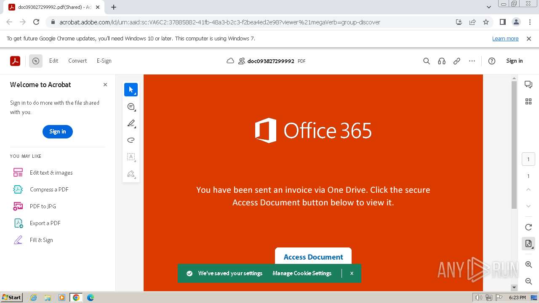
Task: Zoom in on the document
Action: point(528,265)
